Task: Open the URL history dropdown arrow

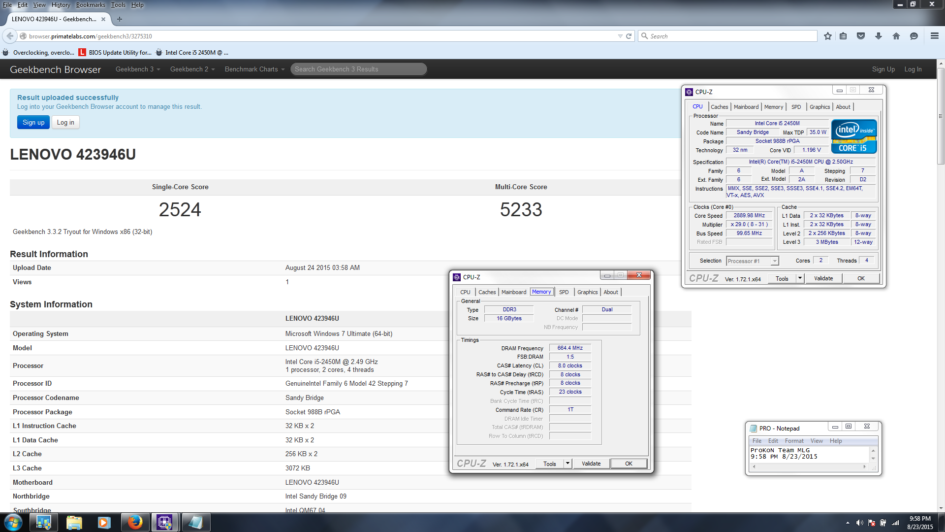Action: 620,36
